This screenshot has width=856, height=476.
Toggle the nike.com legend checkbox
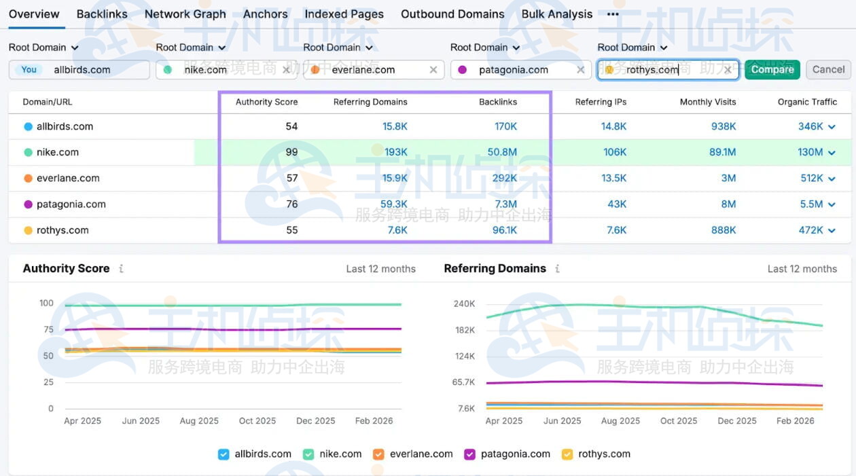click(308, 454)
